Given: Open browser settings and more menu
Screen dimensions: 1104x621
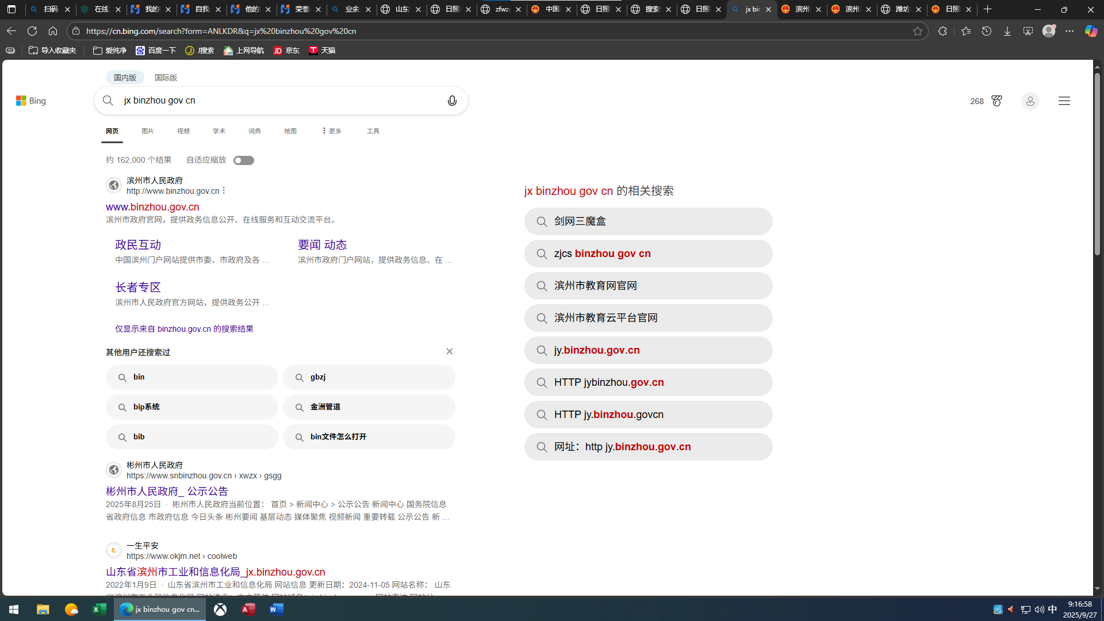Looking at the screenshot, I should (1069, 31).
